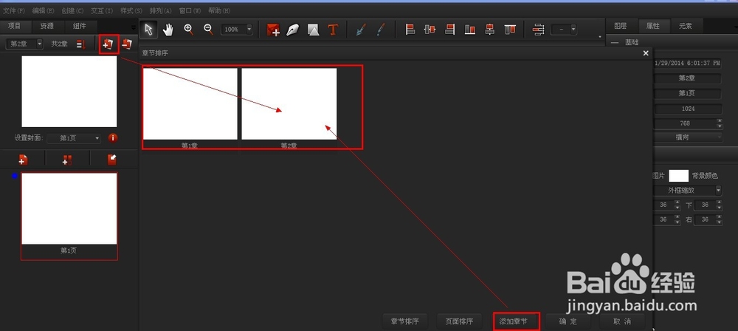This screenshot has height=331, width=738.
Task: Select the pen nib tool
Action: (293, 30)
